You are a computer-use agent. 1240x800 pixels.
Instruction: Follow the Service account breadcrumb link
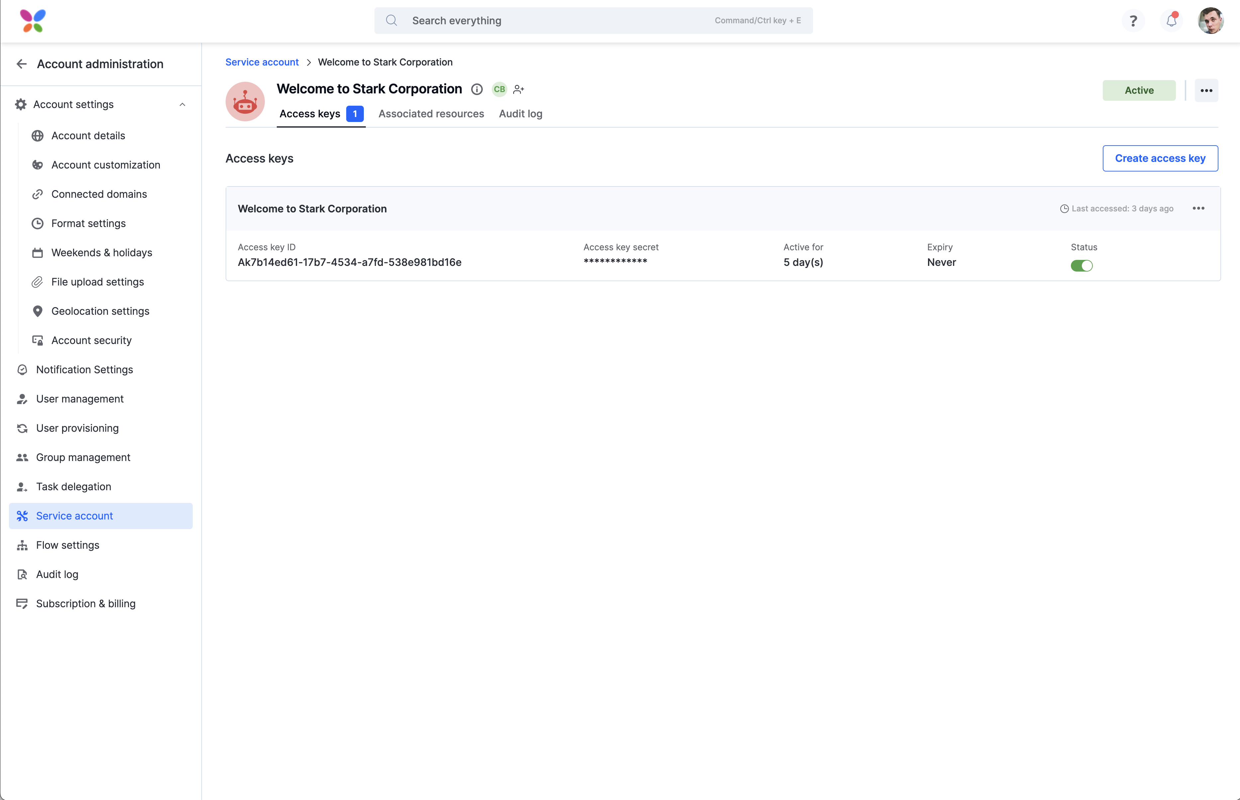(x=262, y=62)
